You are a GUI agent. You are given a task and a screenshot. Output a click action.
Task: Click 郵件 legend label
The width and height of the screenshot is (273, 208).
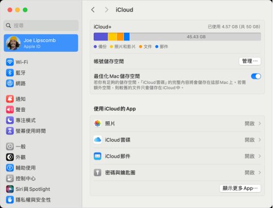click(164, 47)
